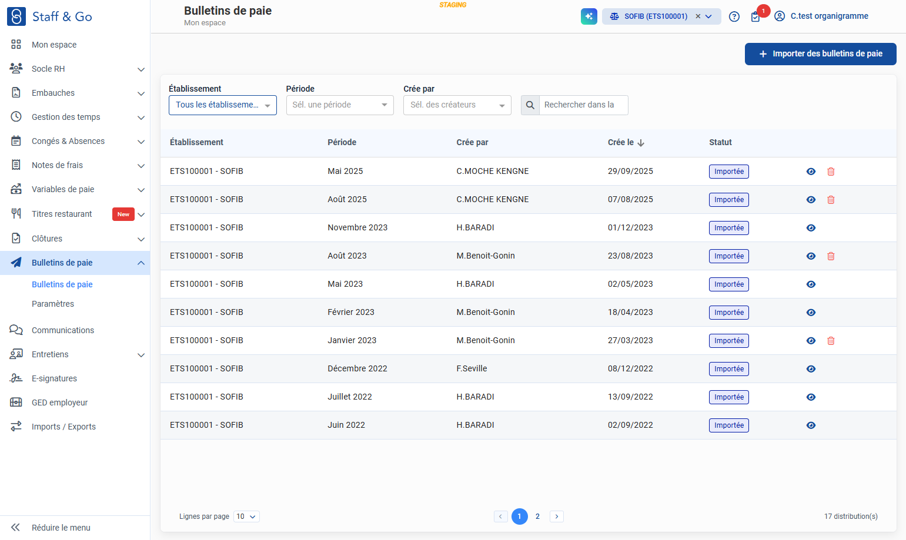Click trash icon for Août 2023 row
This screenshot has width=906, height=540.
[x=831, y=256]
